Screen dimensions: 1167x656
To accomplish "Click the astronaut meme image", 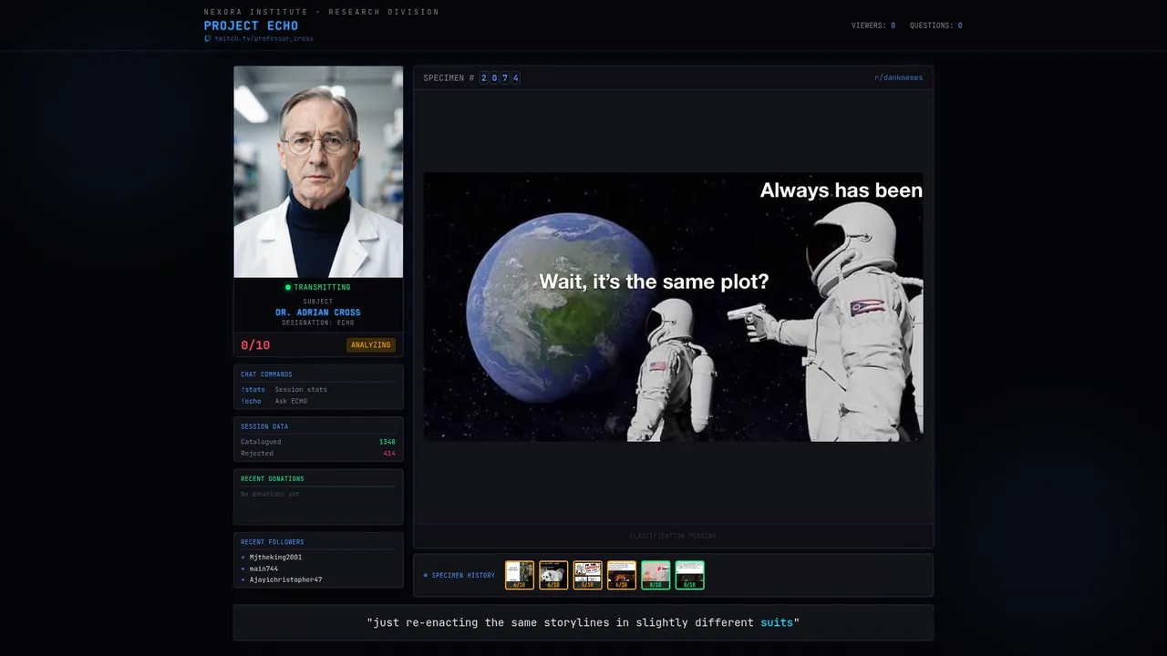I will (673, 307).
